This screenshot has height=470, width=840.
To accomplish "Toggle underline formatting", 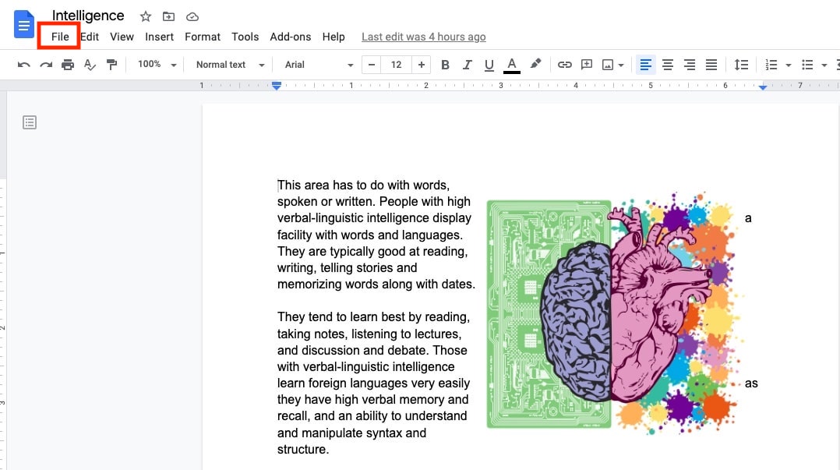I will click(x=489, y=65).
